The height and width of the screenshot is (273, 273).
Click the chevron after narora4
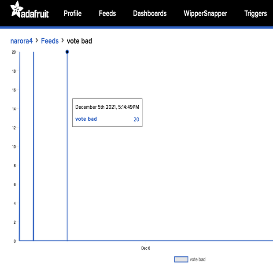point(37,41)
